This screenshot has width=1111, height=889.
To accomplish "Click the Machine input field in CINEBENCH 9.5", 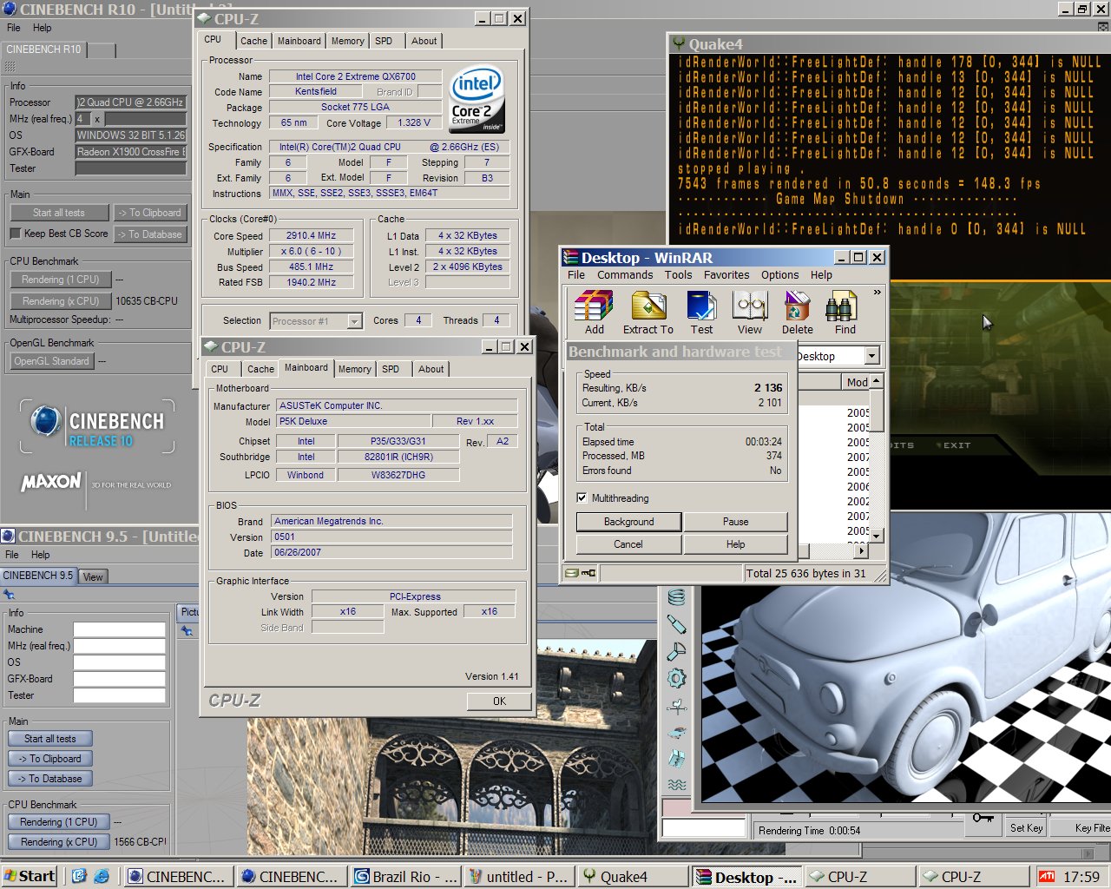I will pyautogui.click(x=119, y=629).
